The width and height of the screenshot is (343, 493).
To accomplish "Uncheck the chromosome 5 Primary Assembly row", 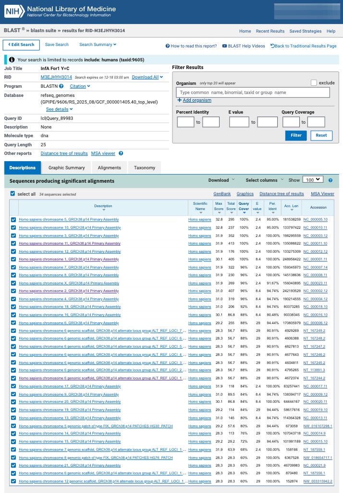I will click(13, 220).
